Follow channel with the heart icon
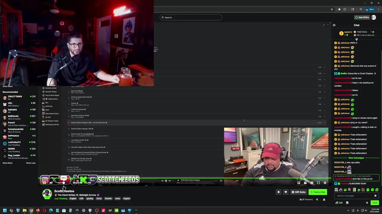The image size is (382, 214). point(286,192)
